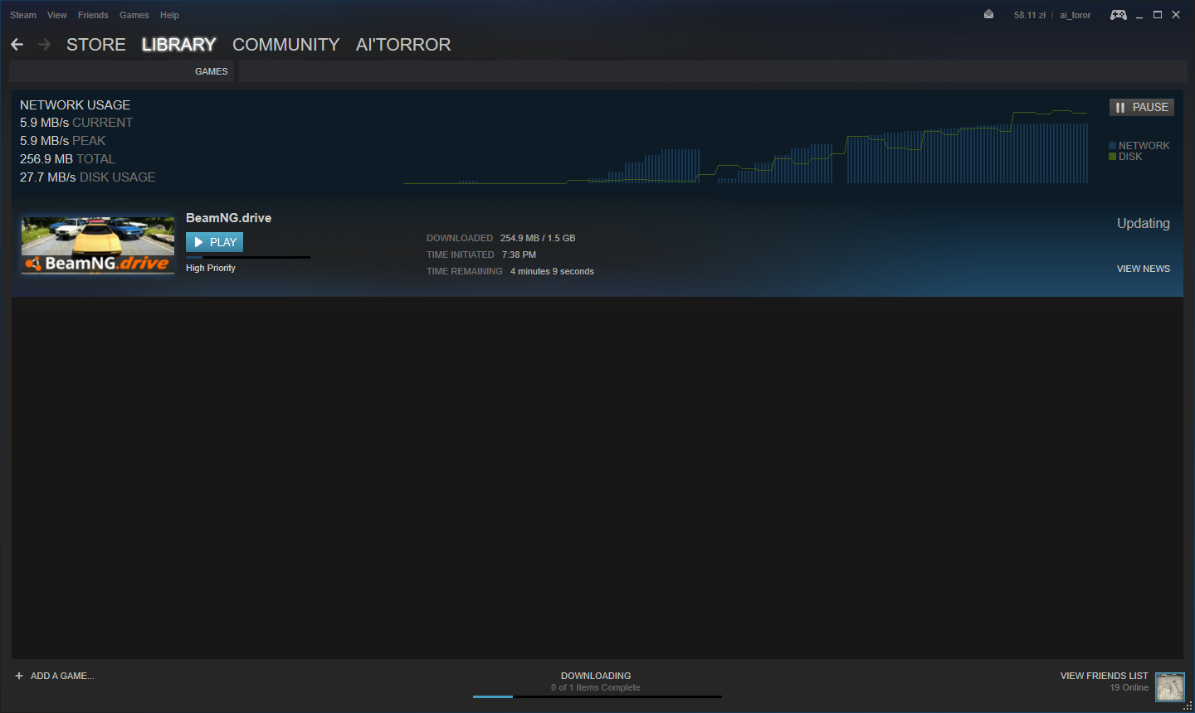
Task: Click the 5.9 MB/s CURRENT stat
Action: [x=76, y=123]
